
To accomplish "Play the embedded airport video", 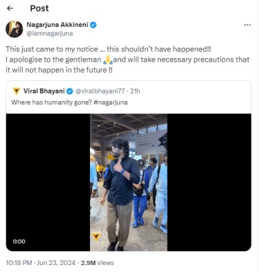I will pyautogui.click(x=129, y=182).
